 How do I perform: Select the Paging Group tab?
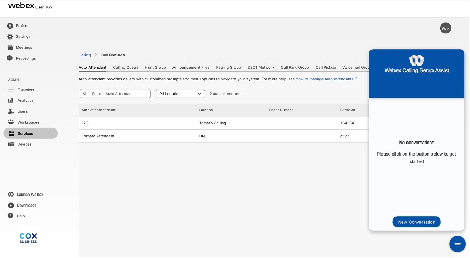(228, 67)
